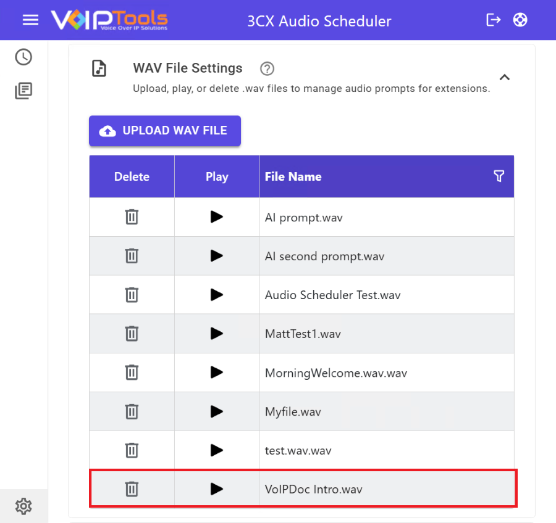Open the File Name column filter

pyautogui.click(x=499, y=176)
